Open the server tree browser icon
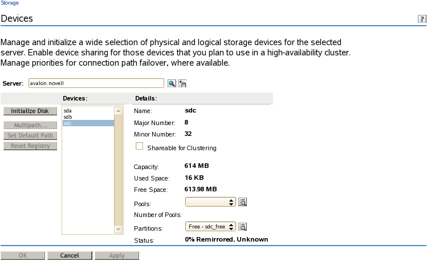The image size is (427, 261). click(x=182, y=83)
